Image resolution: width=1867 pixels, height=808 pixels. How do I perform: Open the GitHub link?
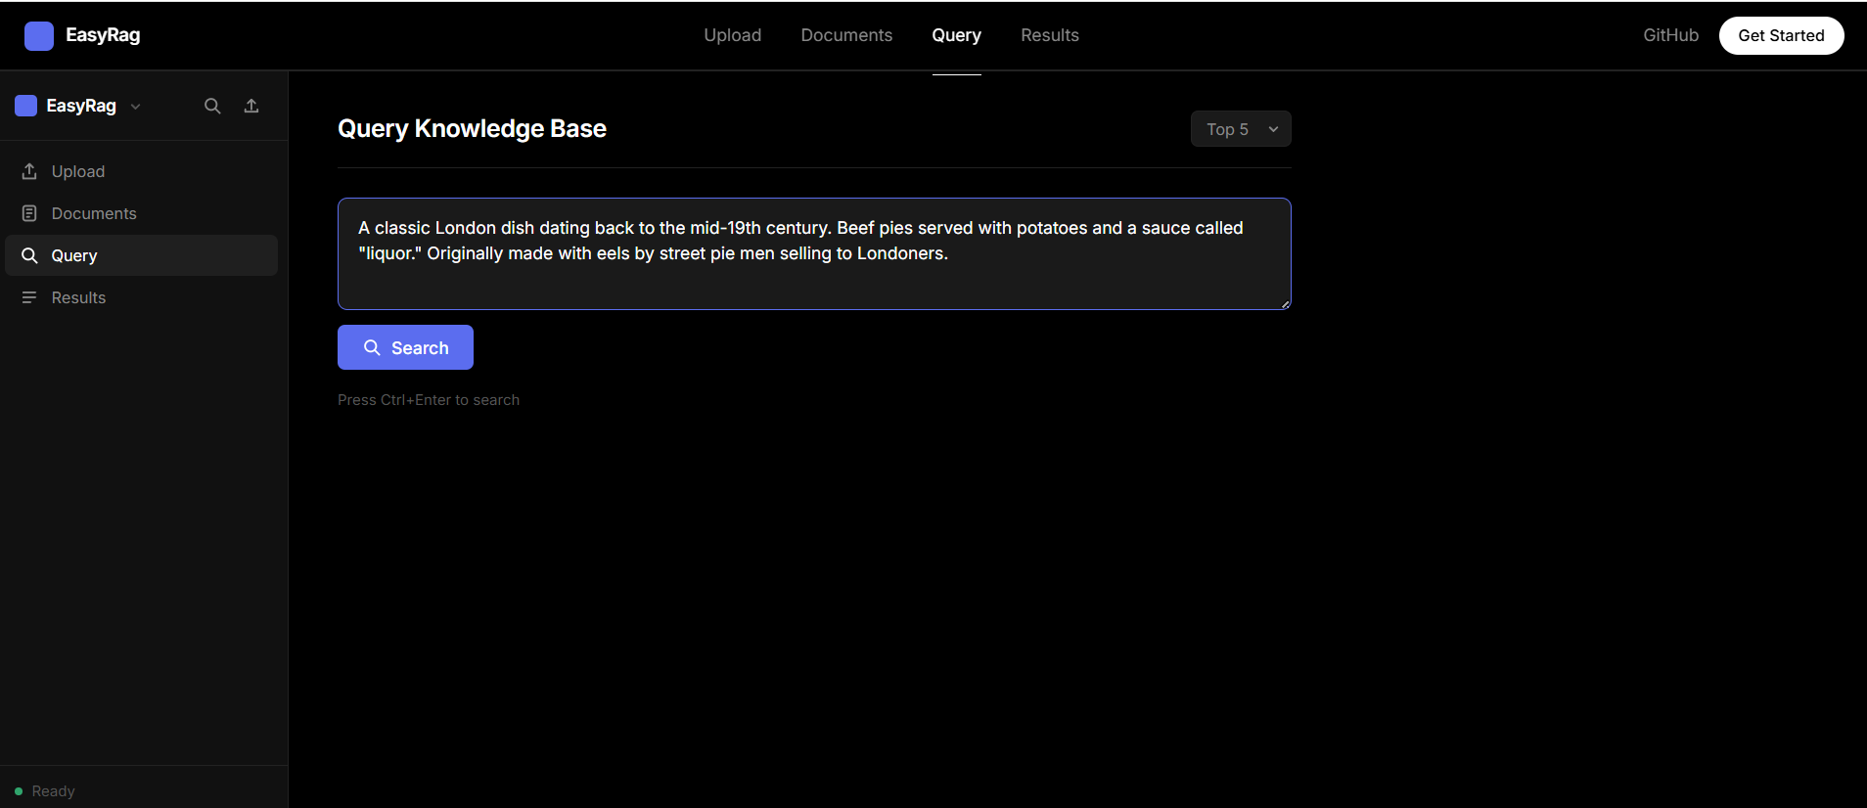pyautogui.click(x=1670, y=35)
